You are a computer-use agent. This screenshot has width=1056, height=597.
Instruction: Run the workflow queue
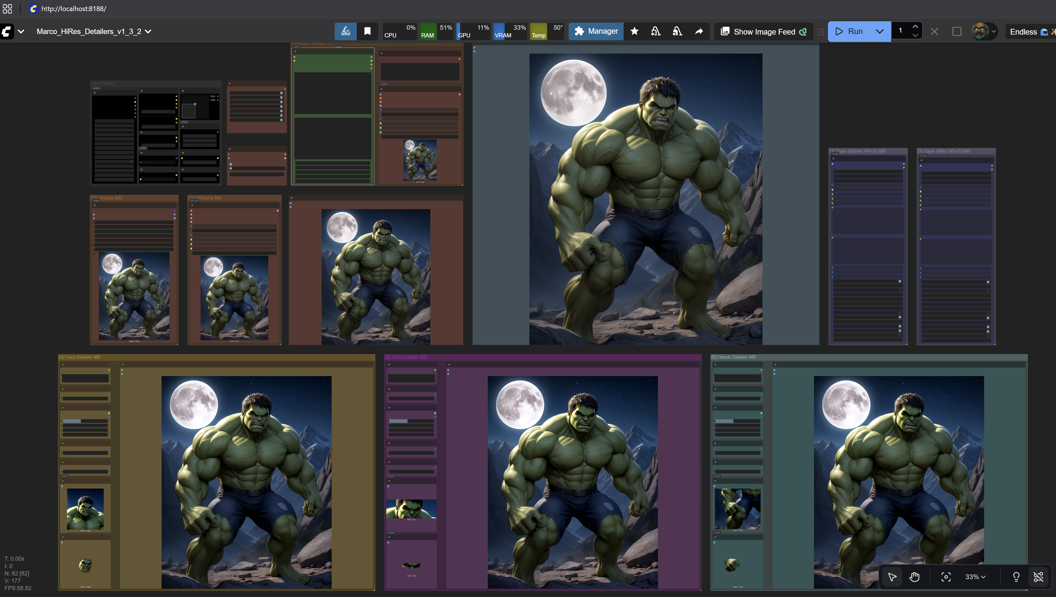[850, 31]
